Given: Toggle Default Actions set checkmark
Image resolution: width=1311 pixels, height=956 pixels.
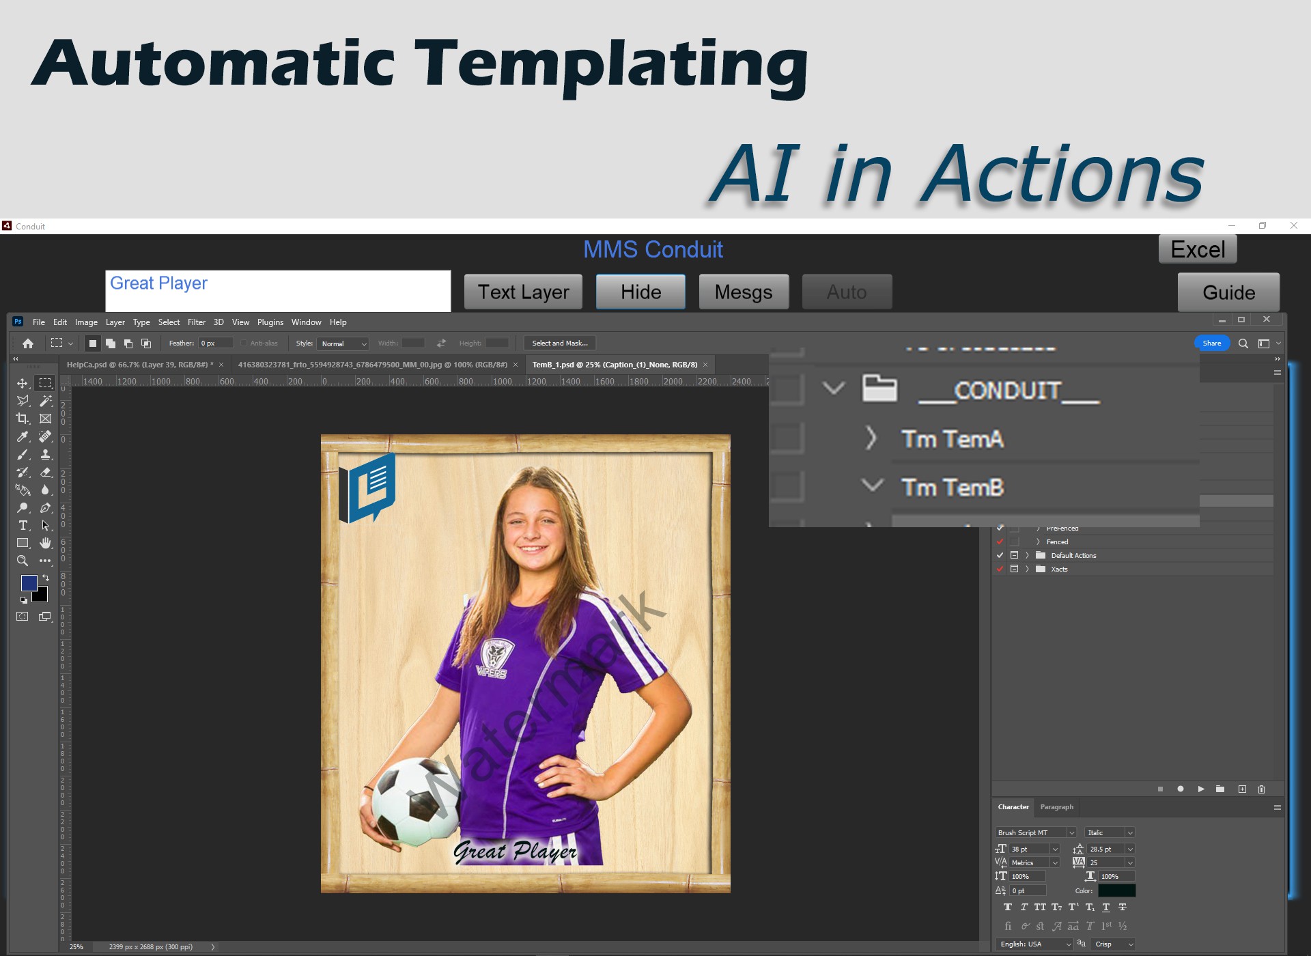Looking at the screenshot, I should pos(1000,555).
